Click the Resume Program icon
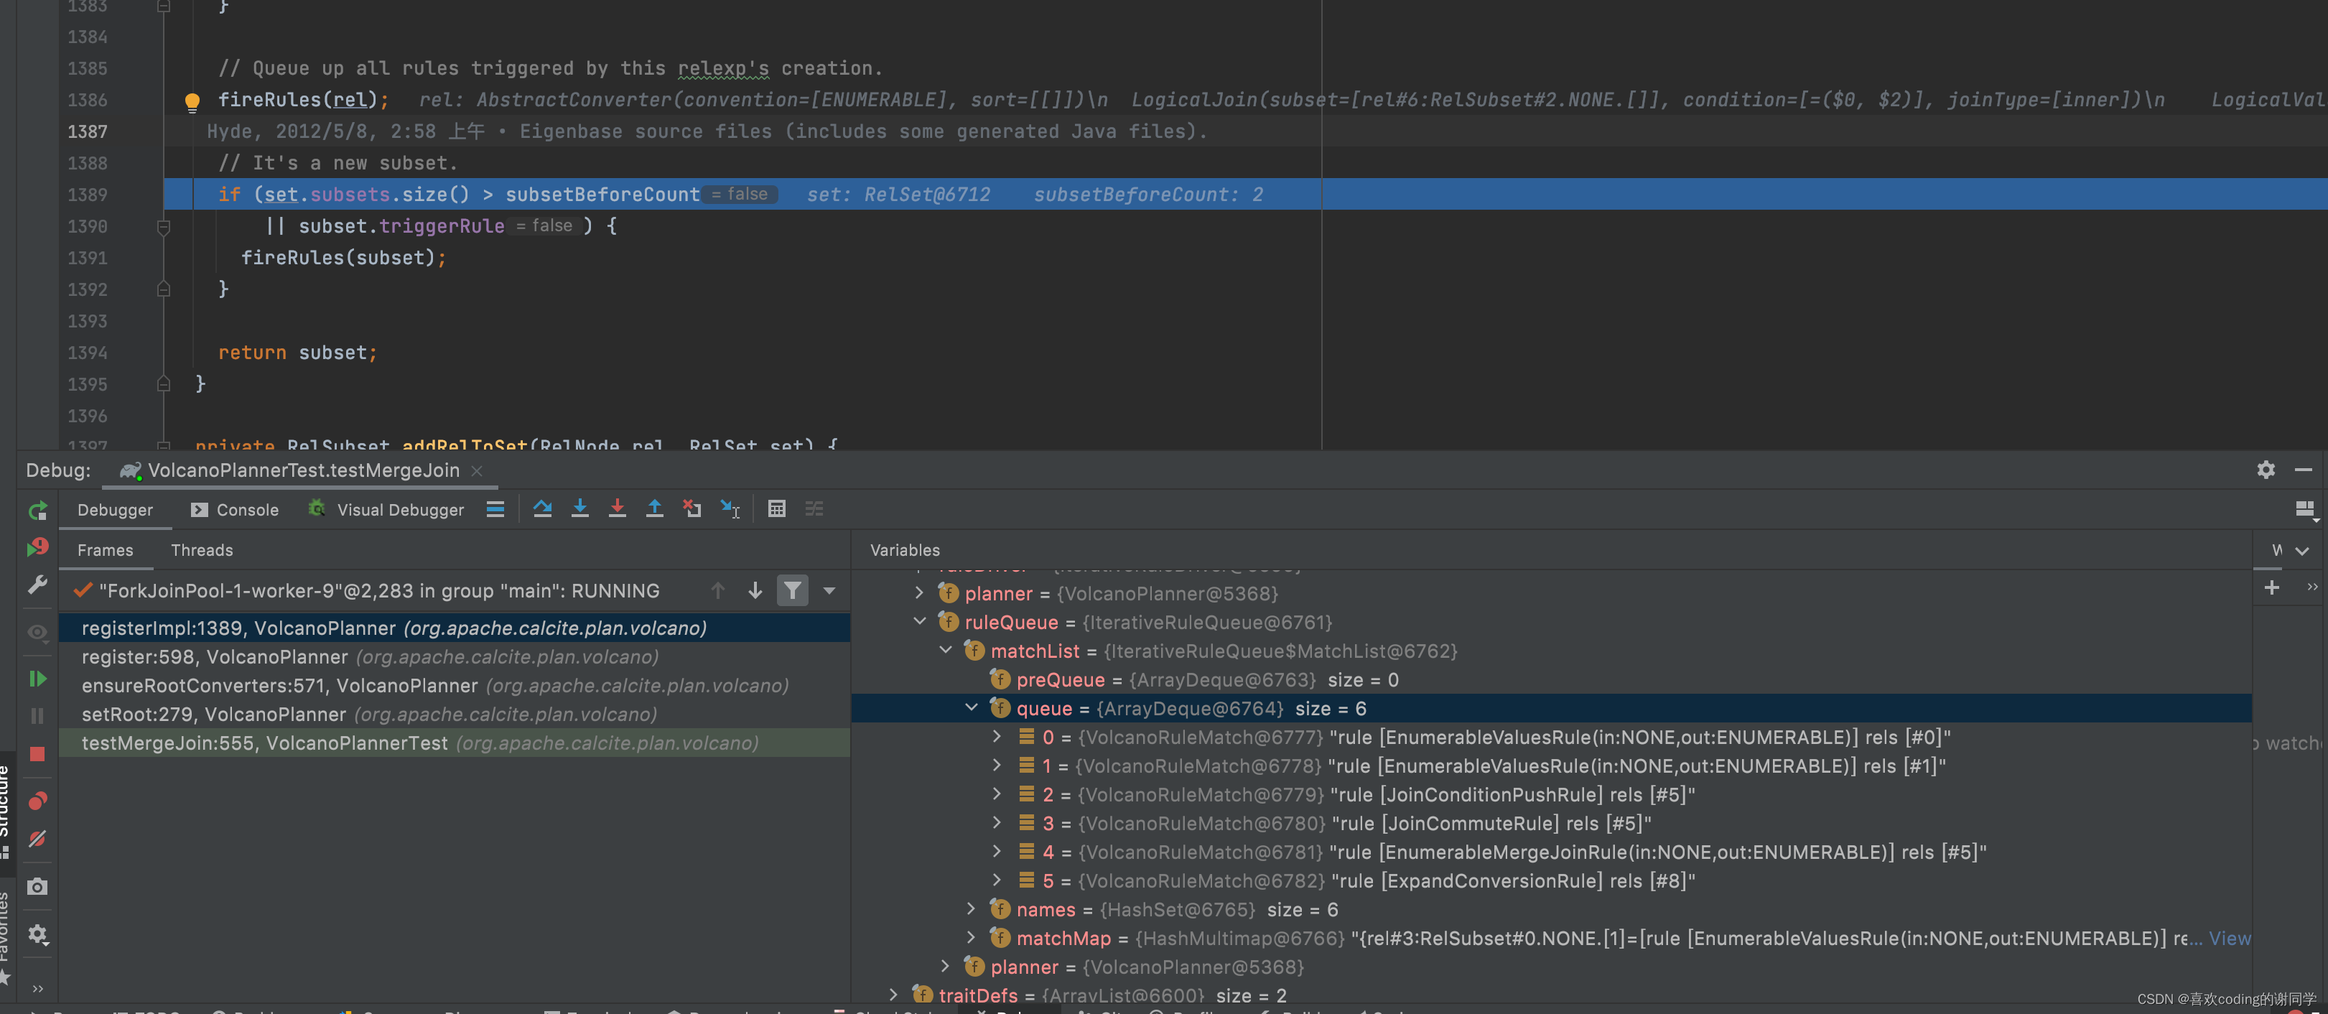The height and width of the screenshot is (1014, 2328). point(37,678)
